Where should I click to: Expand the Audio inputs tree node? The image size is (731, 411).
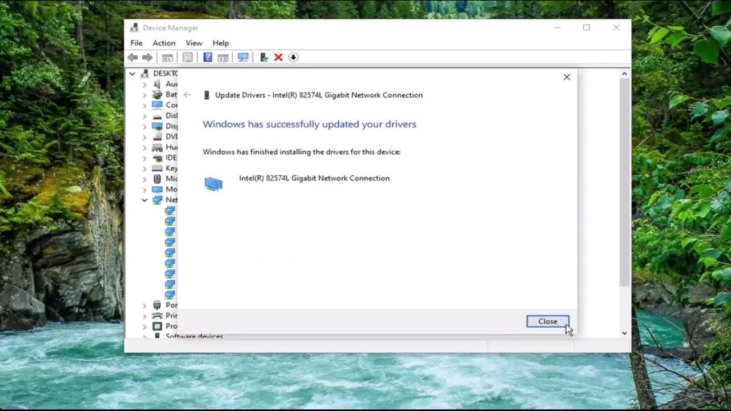click(144, 84)
